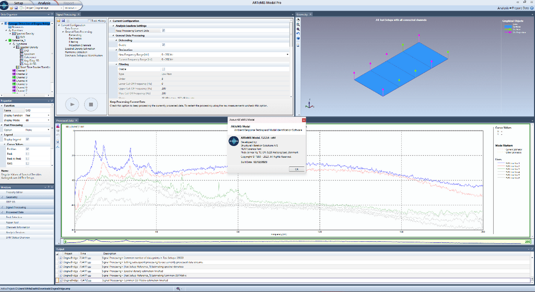The width and height of the screenshot is (535, 292).
Task: Open configuration via Signal Processing folder icon
Action: (x=59, y=21)
